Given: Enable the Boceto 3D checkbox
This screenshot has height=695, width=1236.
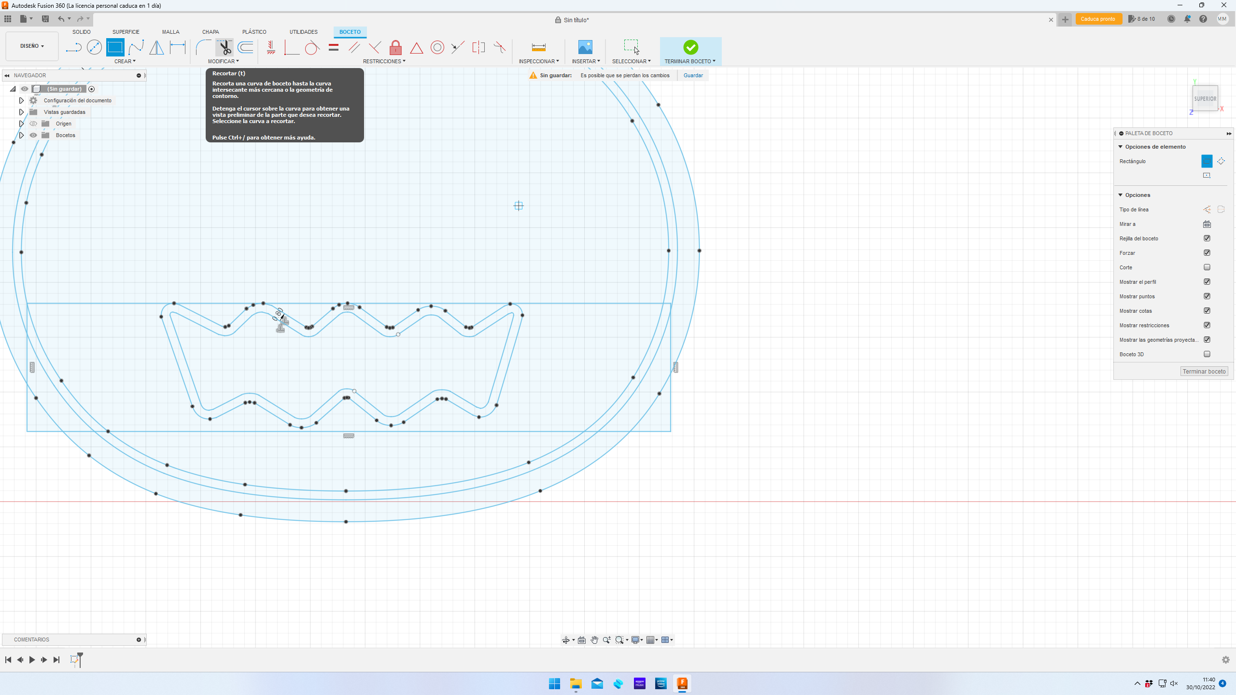Looking at the screenshot, I should pos(1207,354).
